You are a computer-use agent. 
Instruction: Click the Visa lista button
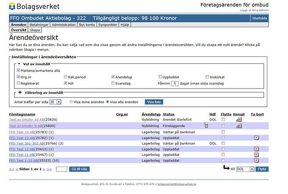tap(154, 102)
